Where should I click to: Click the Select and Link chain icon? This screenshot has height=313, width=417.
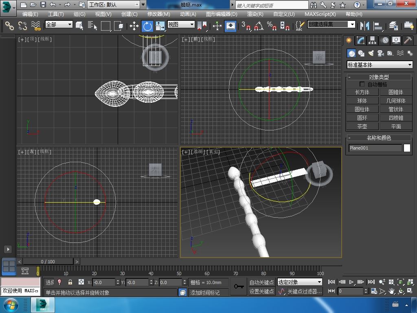pyautogui.click(x=9, y=26)
